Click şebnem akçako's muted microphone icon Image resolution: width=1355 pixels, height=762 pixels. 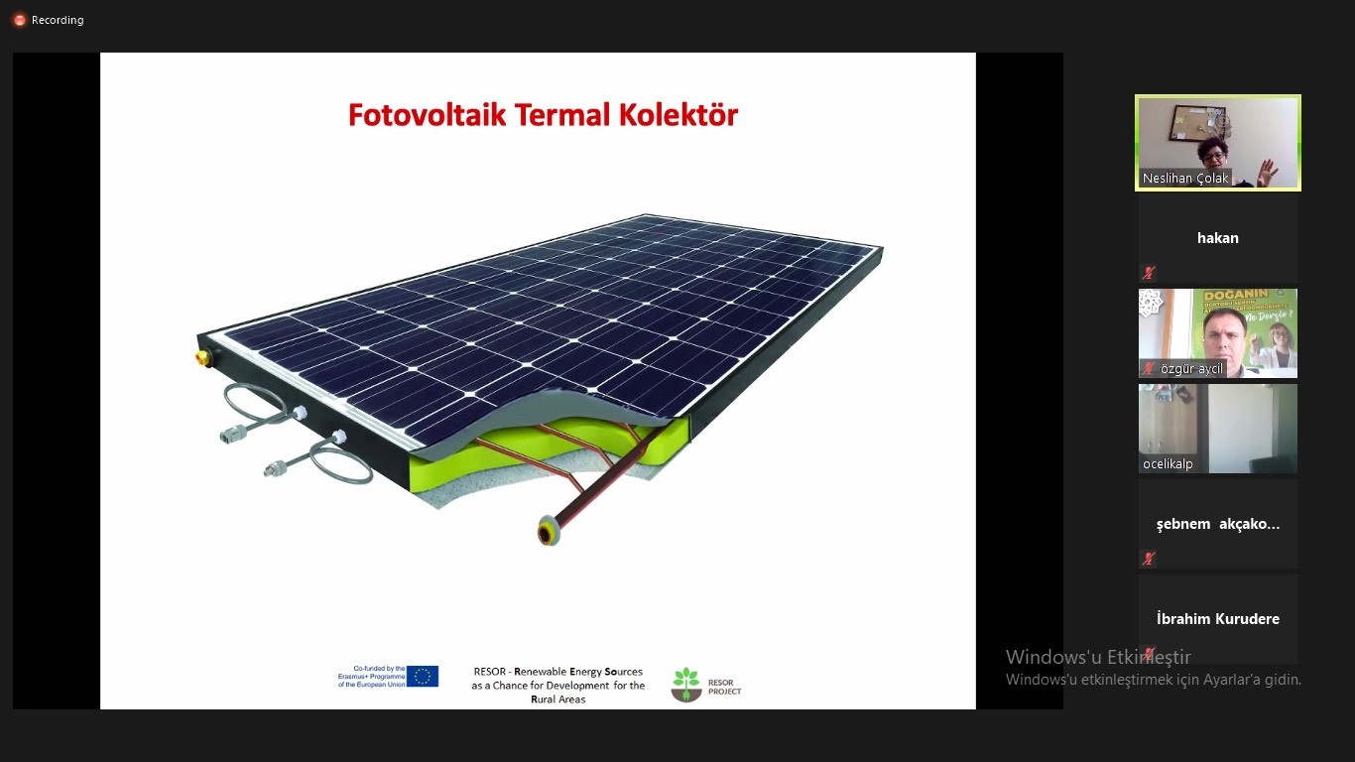coord(1148,559)
